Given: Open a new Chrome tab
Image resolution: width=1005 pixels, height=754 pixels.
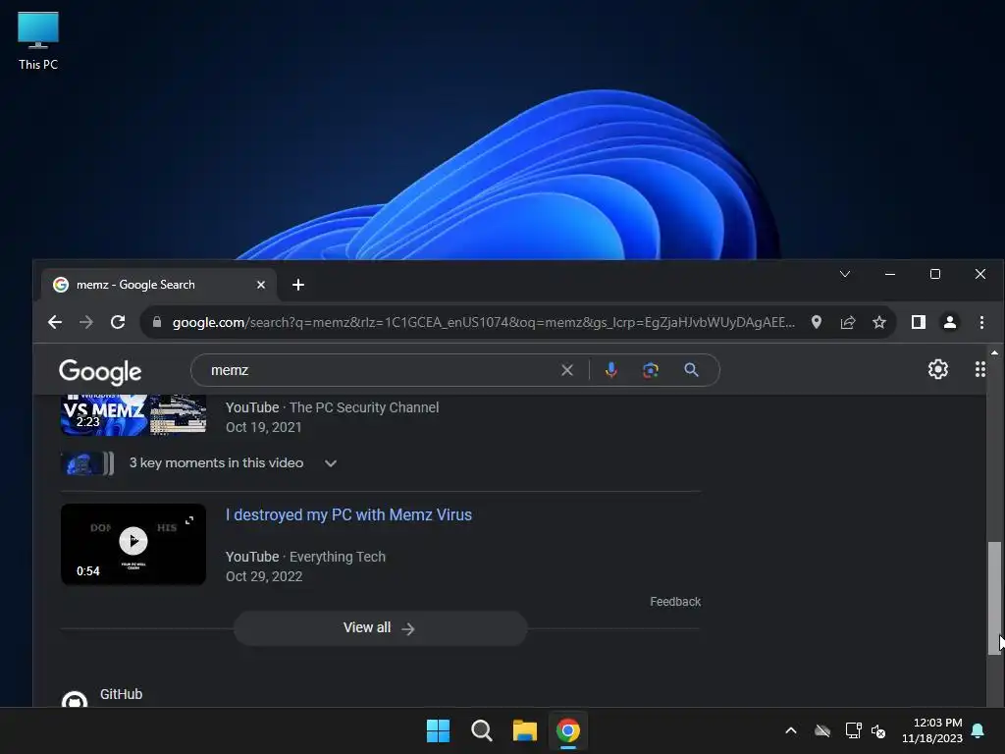Looking at the screenshot, I should point(298,285).
